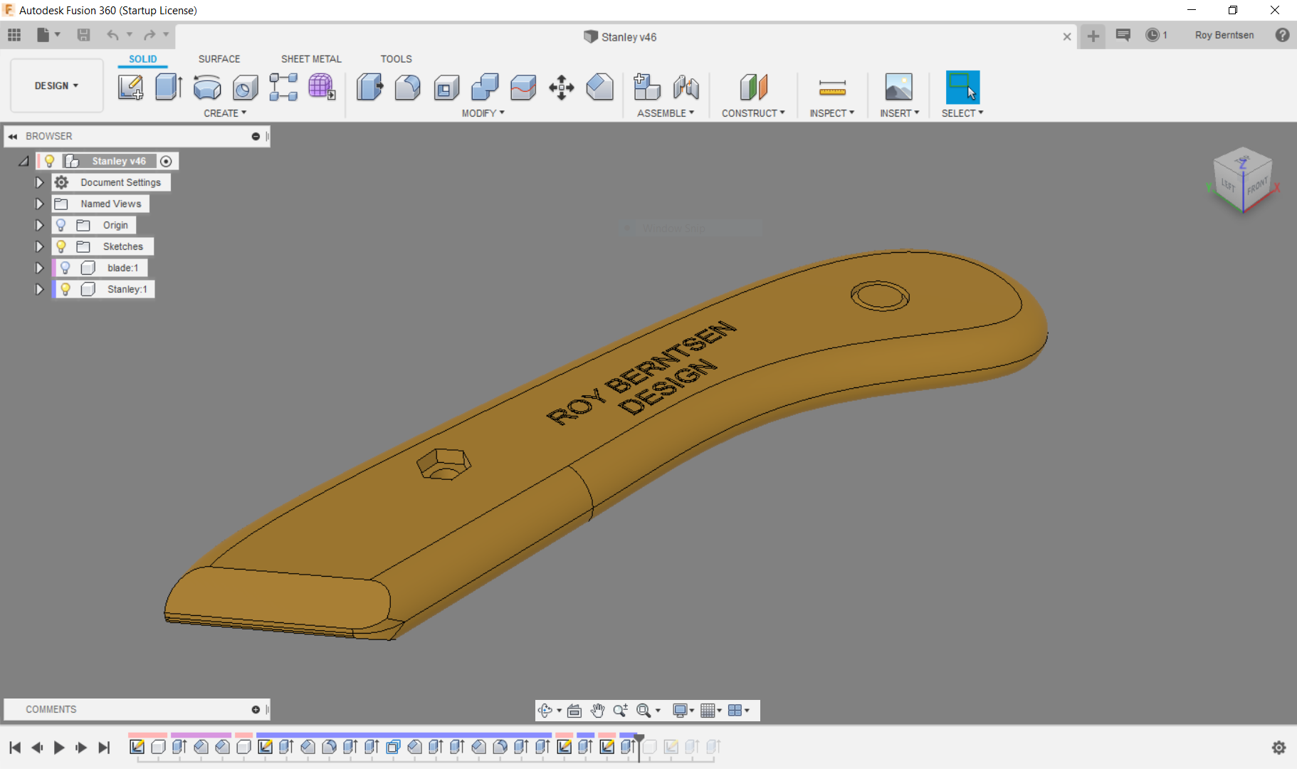Click the Combine tool icon
This screenshot has height=769, width=1297.
tap(485, 87)
